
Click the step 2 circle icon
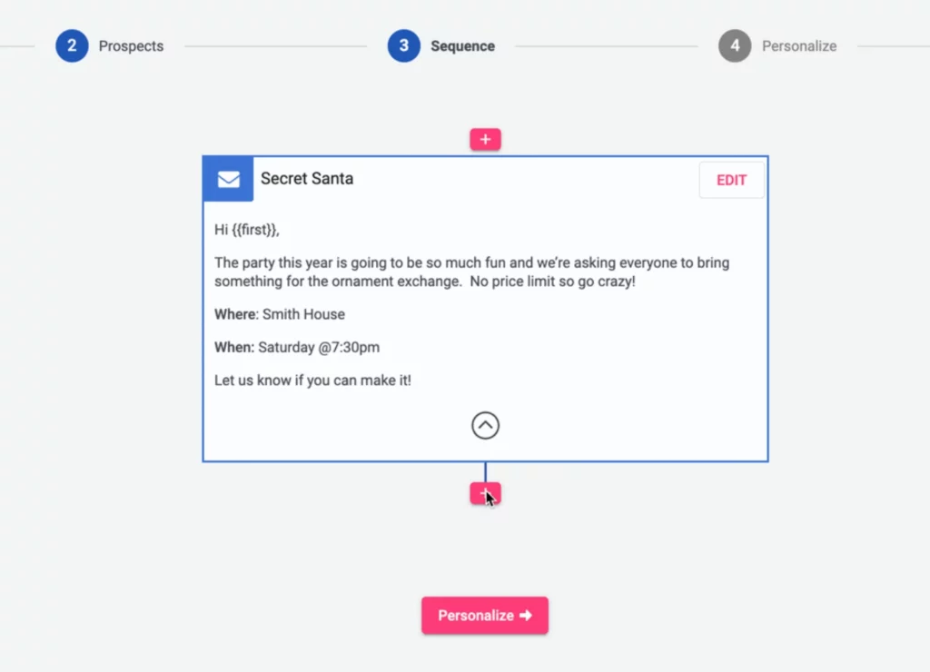click(72, 45)
